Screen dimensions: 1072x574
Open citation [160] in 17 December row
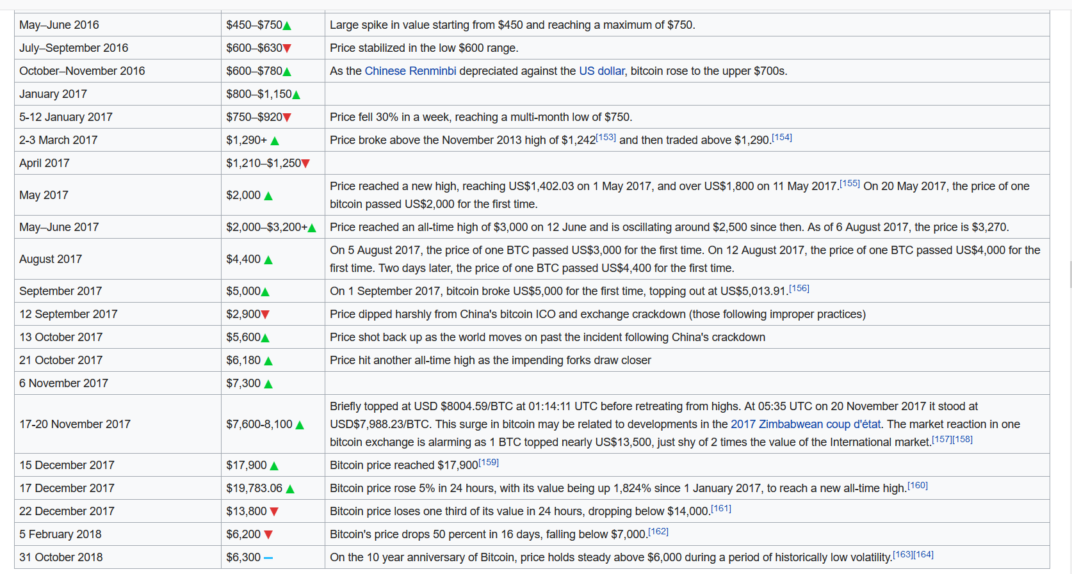(918, 486)
